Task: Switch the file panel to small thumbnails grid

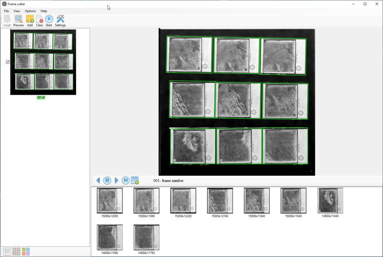Action: [16, 251]
